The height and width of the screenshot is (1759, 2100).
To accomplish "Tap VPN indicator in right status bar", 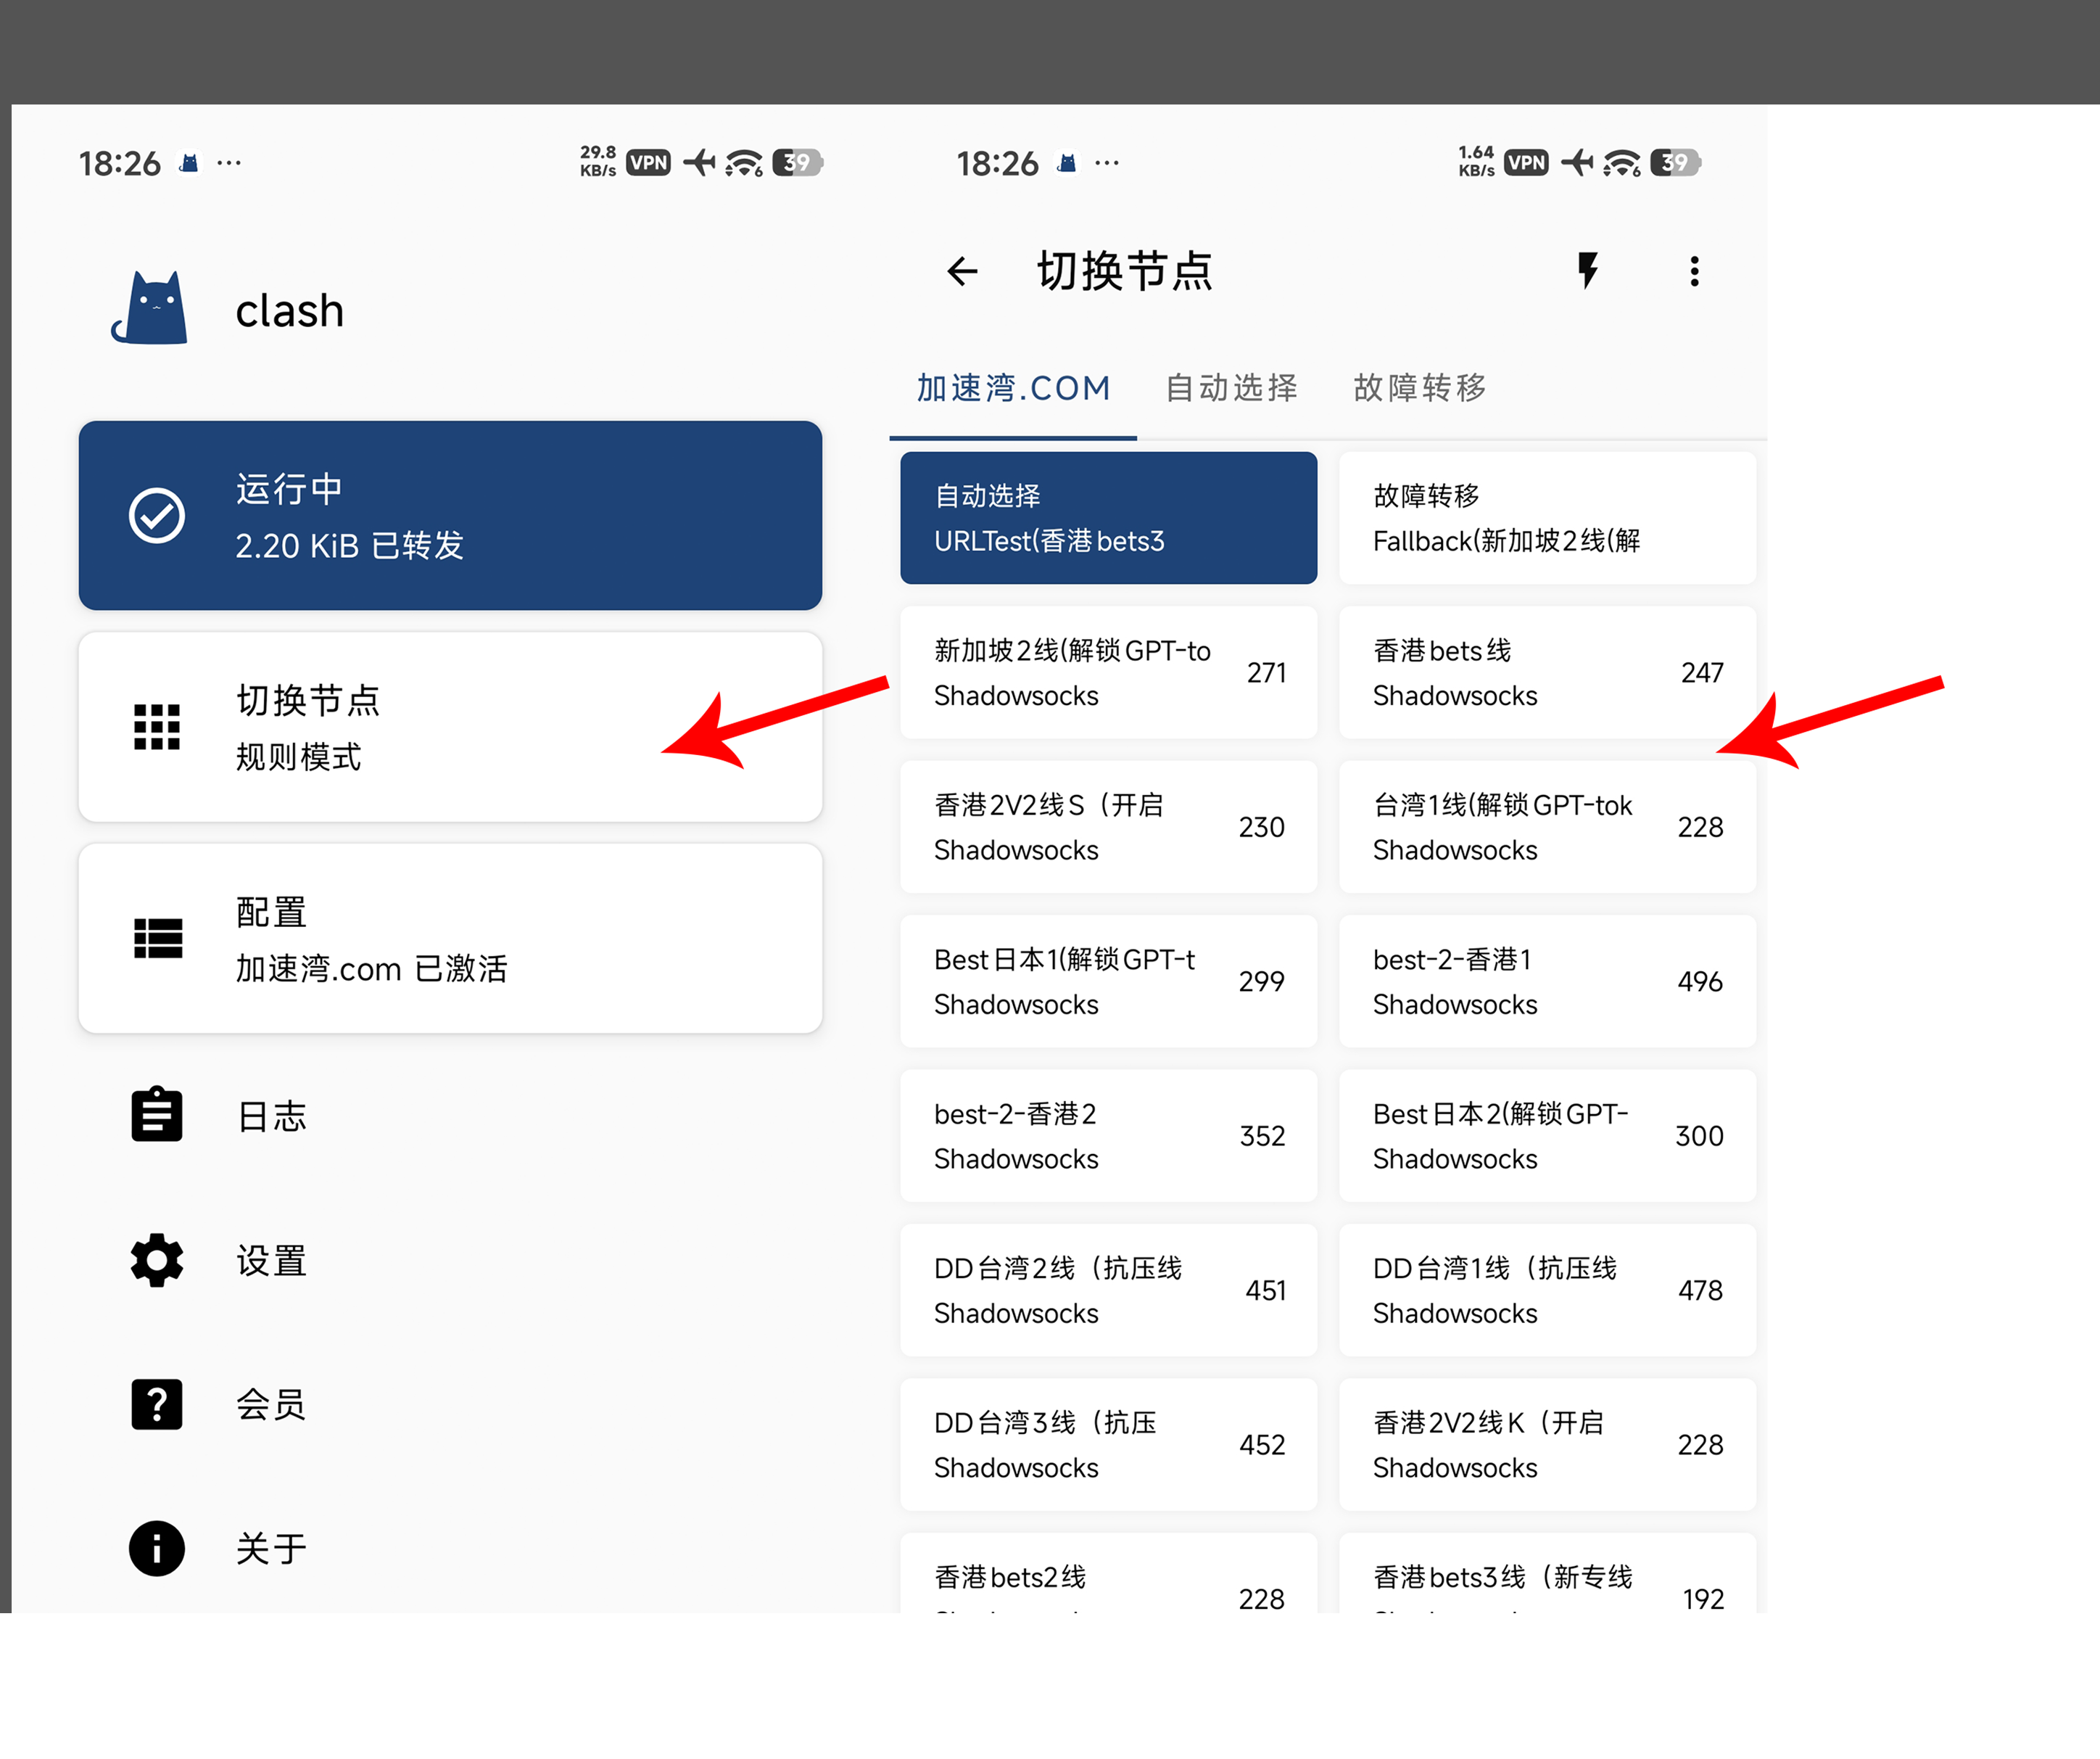I will coord(1526,162).
